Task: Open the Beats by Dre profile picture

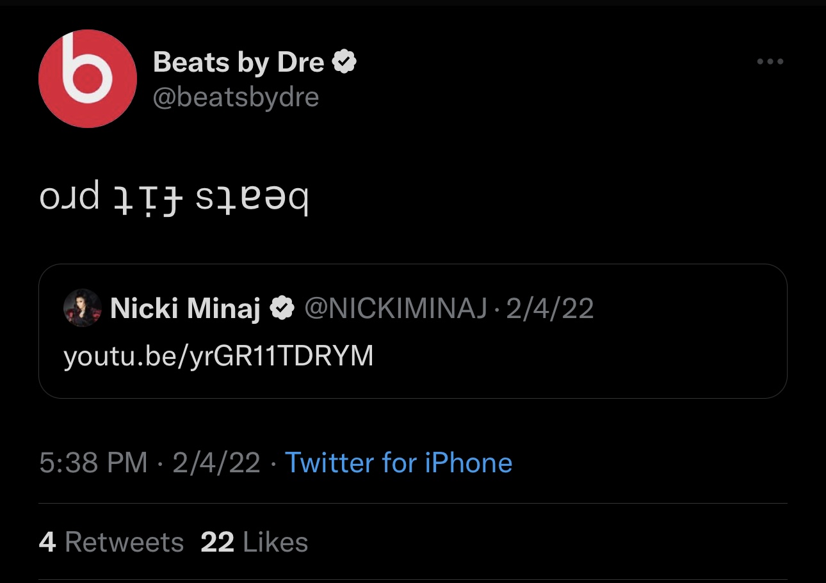Action: click(88, 79)
